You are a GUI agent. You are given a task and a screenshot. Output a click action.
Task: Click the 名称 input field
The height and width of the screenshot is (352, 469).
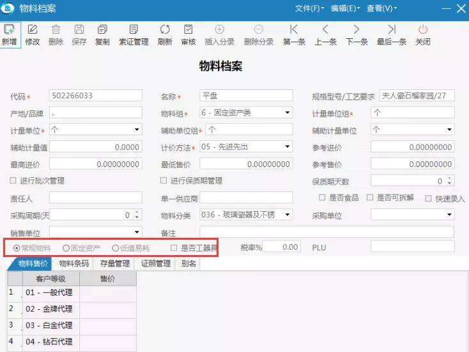coord(245,96)
